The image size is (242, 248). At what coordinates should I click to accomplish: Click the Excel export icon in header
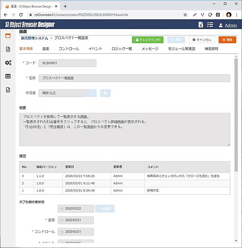(200, 25)
